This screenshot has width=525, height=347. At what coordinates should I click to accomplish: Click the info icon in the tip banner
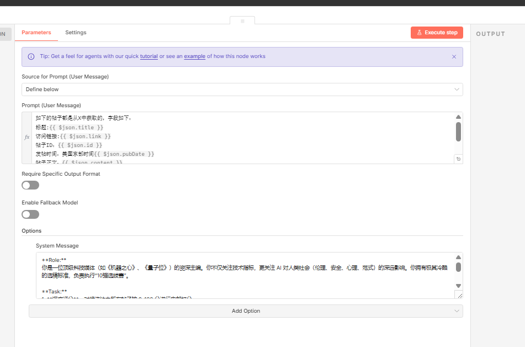pyautogui.click(x=31, y=57)
